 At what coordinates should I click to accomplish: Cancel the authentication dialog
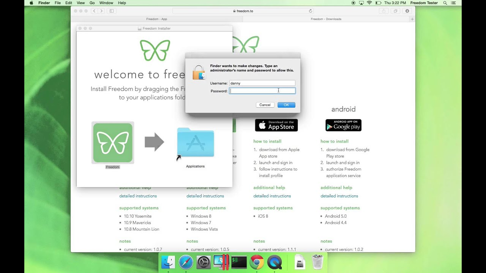pos(265,105)
